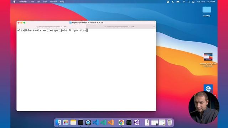Open the Window menu
This screenshot has width=228, height=128.
click(x=54, y=2)
